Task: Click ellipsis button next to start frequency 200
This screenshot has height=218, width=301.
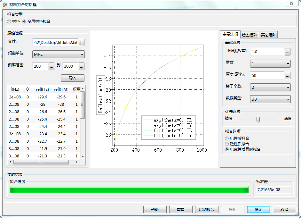Action: tap(51, 66)
